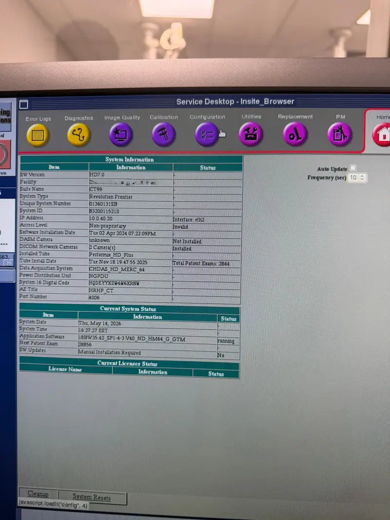390x520 pixels.
Task: Click the Data Acquisition System row label
Action: pyautogui.click(x=46, y=269)
